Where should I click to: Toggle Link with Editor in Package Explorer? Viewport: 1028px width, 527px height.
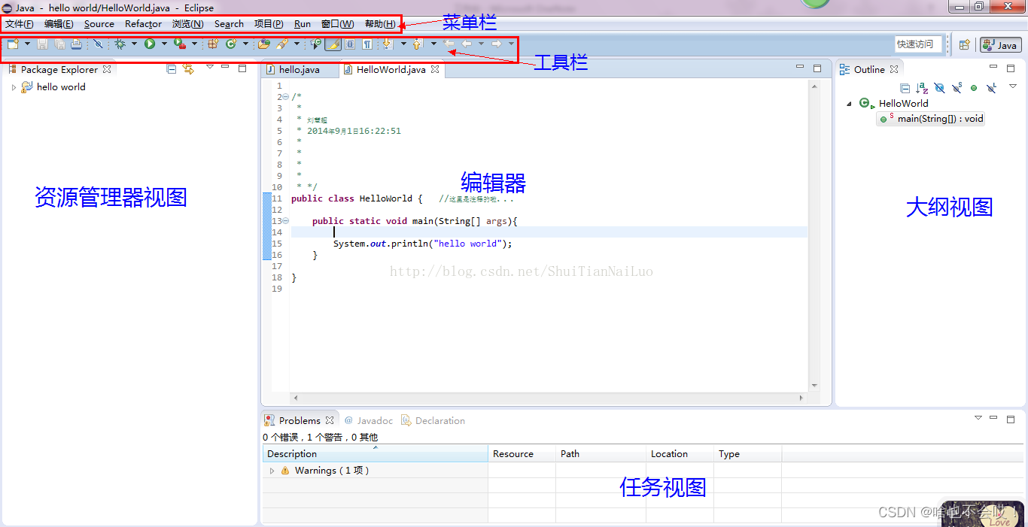(188, 69)
